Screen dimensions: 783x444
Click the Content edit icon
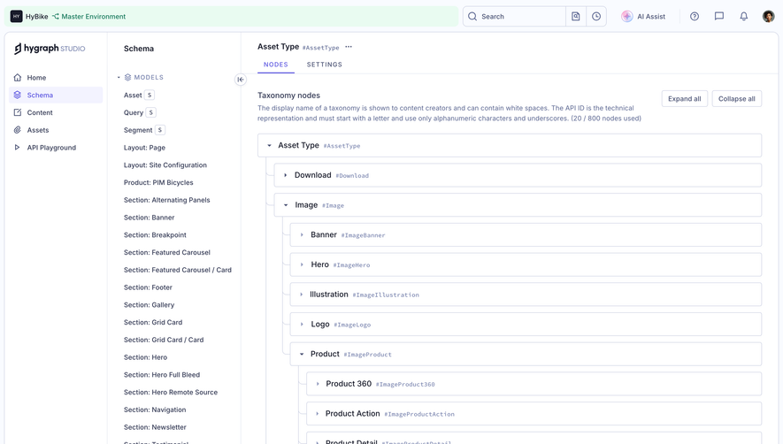(x=18, y=112)
